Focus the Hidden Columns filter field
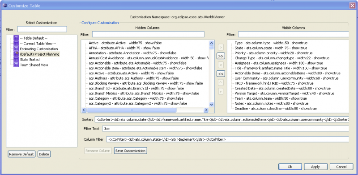Image resolution: width=358 pixels, height=175 pixels. click(148, 34)
